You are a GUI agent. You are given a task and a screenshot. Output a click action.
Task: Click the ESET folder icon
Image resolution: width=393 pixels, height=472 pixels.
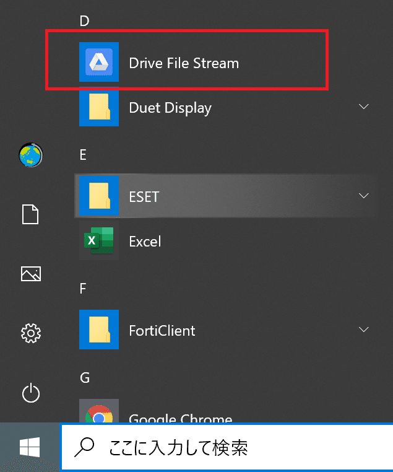pos(99,196)
